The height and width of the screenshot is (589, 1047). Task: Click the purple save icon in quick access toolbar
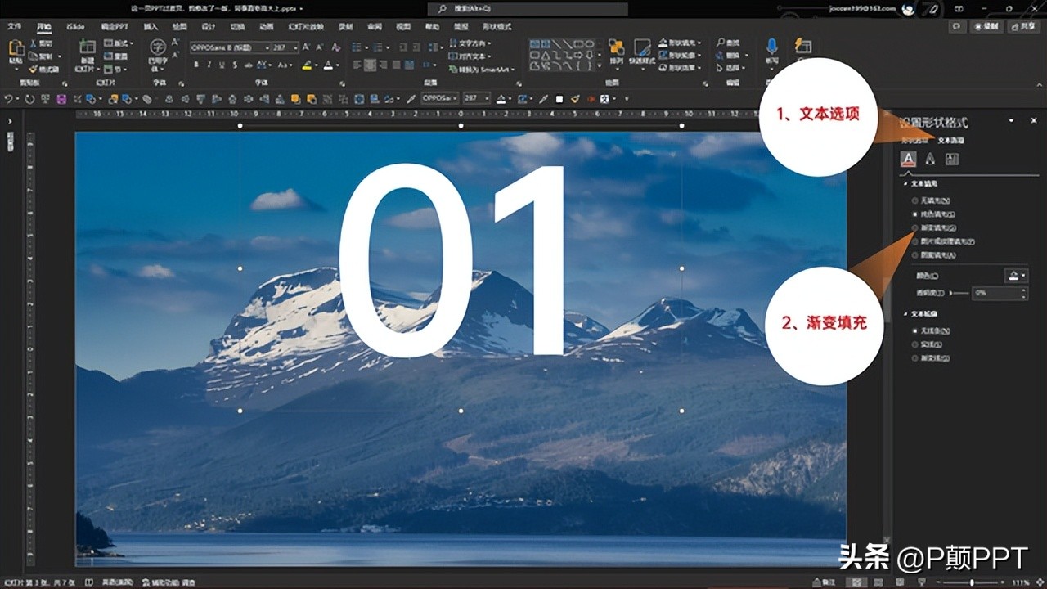pos(61,99)
